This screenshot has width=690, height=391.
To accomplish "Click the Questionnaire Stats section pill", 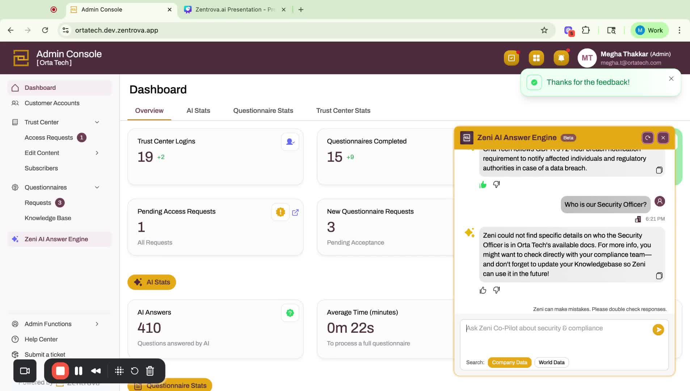I will pos(170,385).
